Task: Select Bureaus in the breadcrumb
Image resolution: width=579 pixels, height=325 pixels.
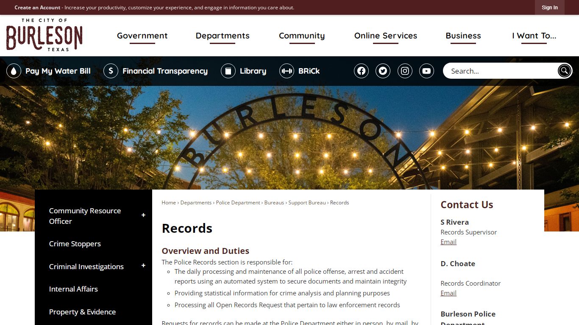Action: [x=274, y=203]
